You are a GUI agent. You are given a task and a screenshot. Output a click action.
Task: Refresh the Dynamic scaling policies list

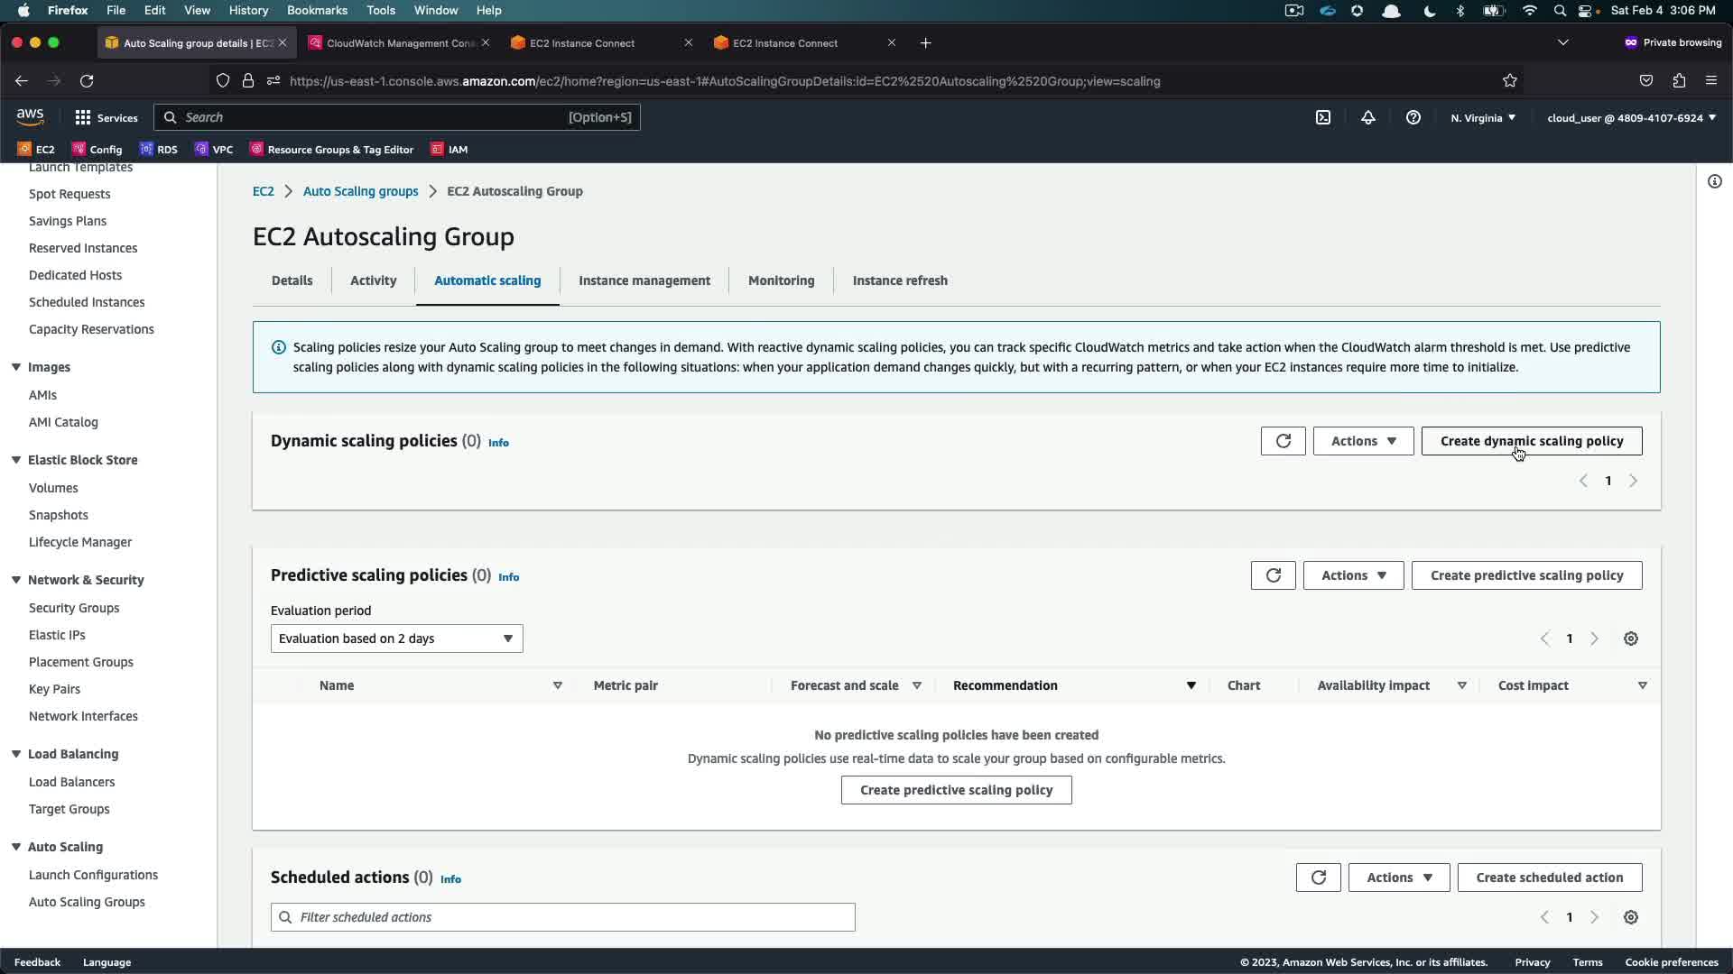(1283, 441)
